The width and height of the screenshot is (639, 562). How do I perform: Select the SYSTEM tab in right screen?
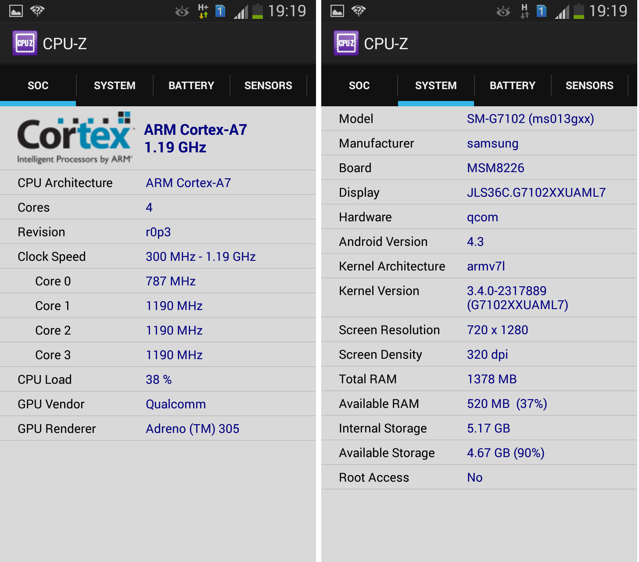point(436,86)
